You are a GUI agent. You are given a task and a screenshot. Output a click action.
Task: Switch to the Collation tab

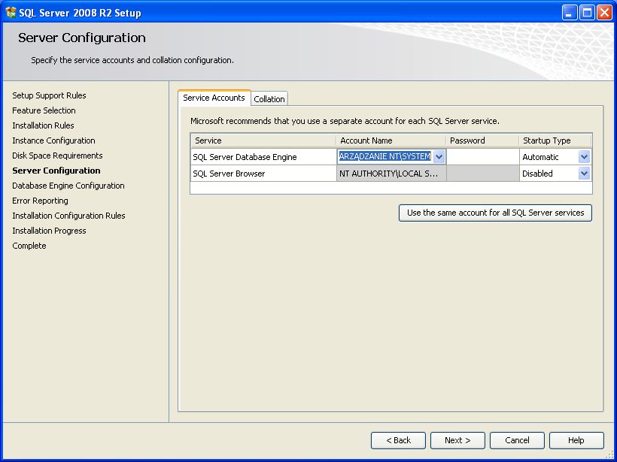269,99
